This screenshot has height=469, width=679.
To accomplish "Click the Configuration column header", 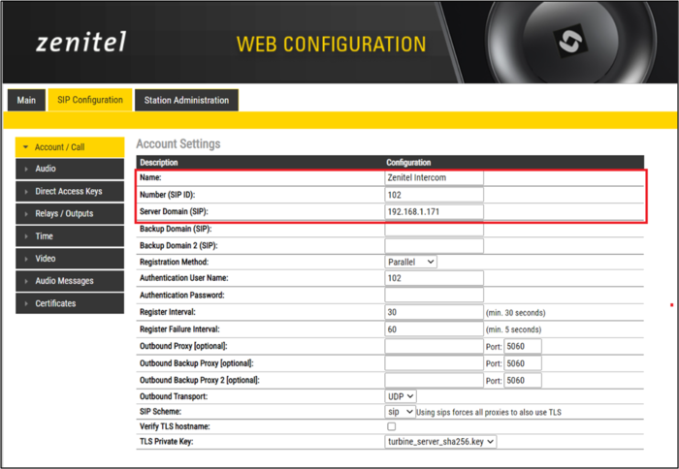I will coord(408,163).
